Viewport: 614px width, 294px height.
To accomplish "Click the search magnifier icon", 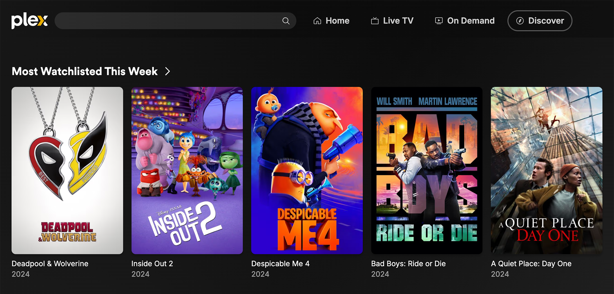I will pos(286,21).
